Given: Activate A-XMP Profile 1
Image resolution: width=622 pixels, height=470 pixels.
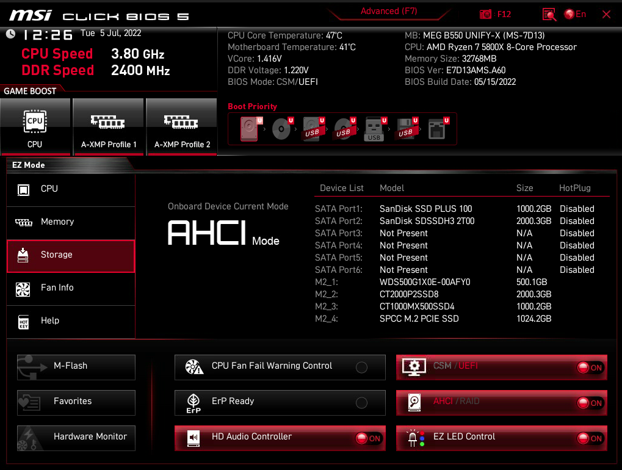Looking at the screenshot, I should [108, 126].
